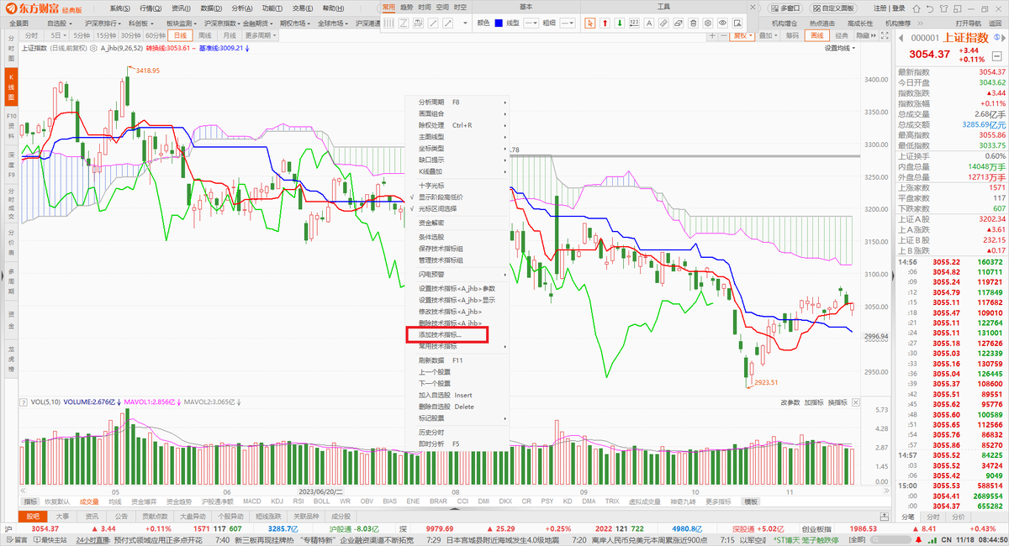Image resolution: width=1009 pixels, height=546 pixels.
Task: Select the straight line drawing tool
Action: (x=432, y=23)
